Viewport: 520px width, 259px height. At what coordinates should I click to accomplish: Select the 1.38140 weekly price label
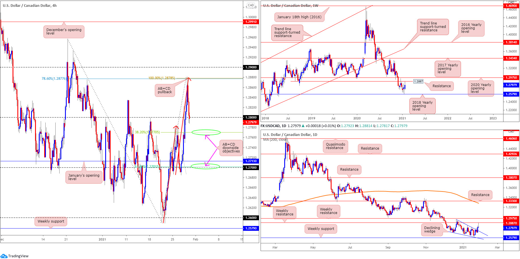511,42
